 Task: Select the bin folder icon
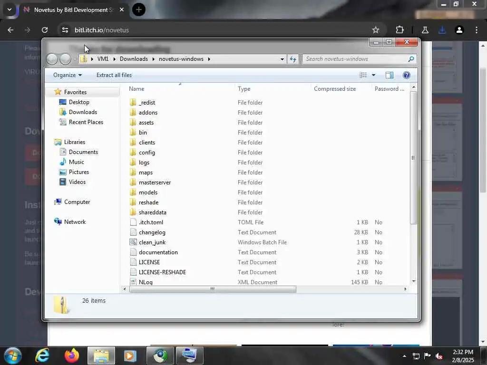tap(133, 132)
